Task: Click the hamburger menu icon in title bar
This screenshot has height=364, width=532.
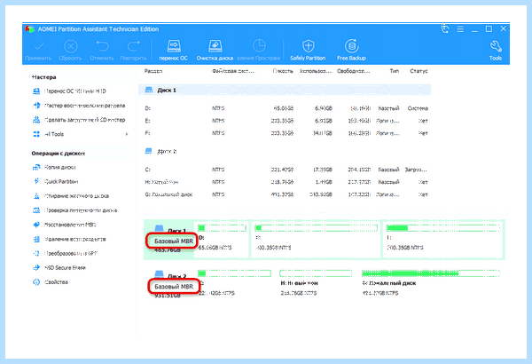Action: pos(460,29)
